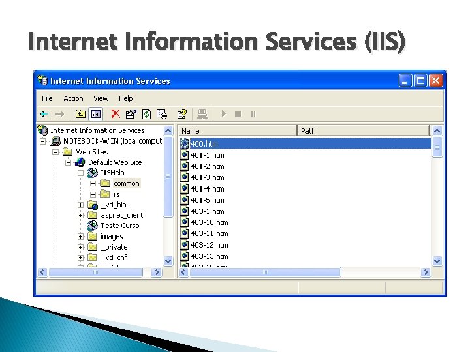Expand the _private folder node
The image size is (470, 352).
80,247
